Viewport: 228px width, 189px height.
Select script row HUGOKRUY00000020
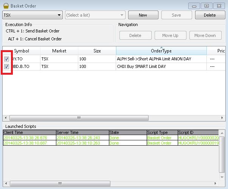(x=196, y=138)
